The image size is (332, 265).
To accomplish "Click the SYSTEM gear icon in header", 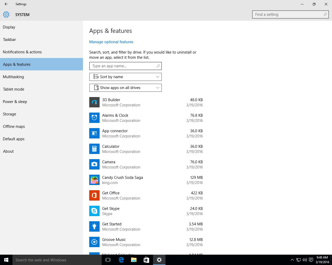I will pos(6,14).
